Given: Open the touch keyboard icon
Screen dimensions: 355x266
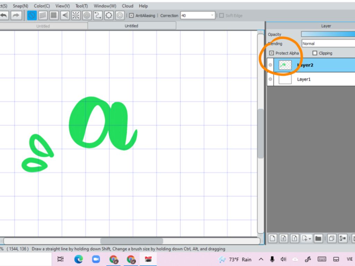Looking at the screenshot, I should 322,259.
